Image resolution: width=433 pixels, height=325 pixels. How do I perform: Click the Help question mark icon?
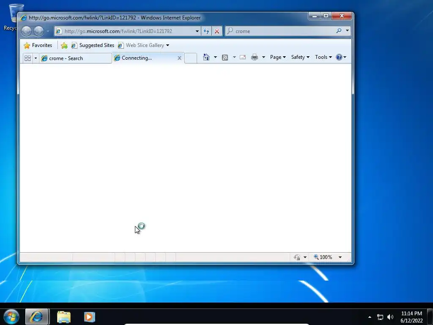click(339, 57)
